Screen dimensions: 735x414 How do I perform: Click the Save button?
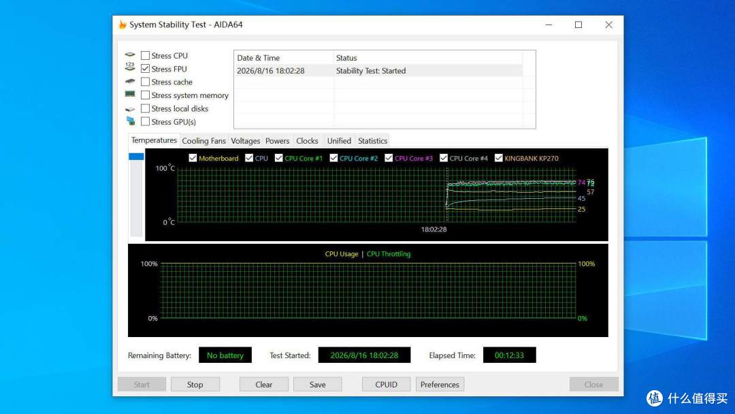point(317,385)
